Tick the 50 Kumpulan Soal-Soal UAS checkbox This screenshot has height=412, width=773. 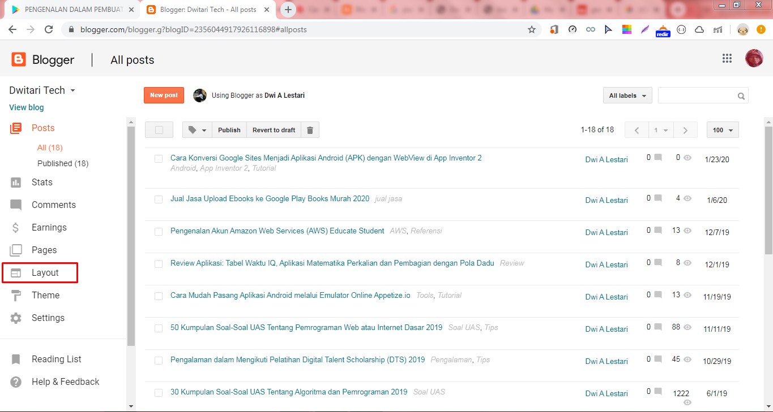tap(159, 328)
